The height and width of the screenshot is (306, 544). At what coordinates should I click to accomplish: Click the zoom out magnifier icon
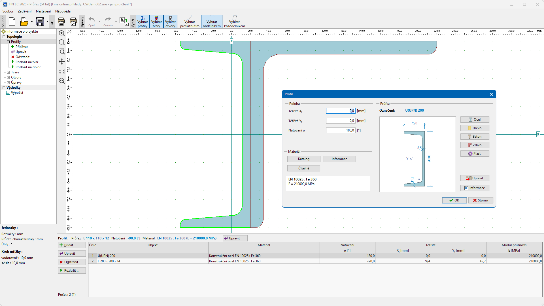(x=62, y=42)
